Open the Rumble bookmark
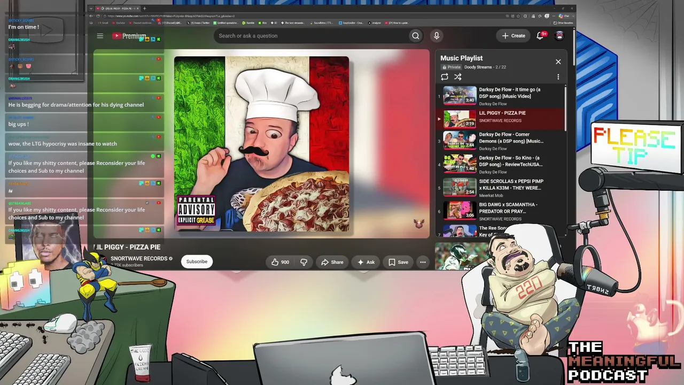The image size is (684, 385). (248, 23)
